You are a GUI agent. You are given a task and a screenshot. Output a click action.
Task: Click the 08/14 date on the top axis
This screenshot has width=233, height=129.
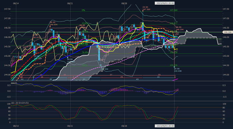[x=16, y=3]
